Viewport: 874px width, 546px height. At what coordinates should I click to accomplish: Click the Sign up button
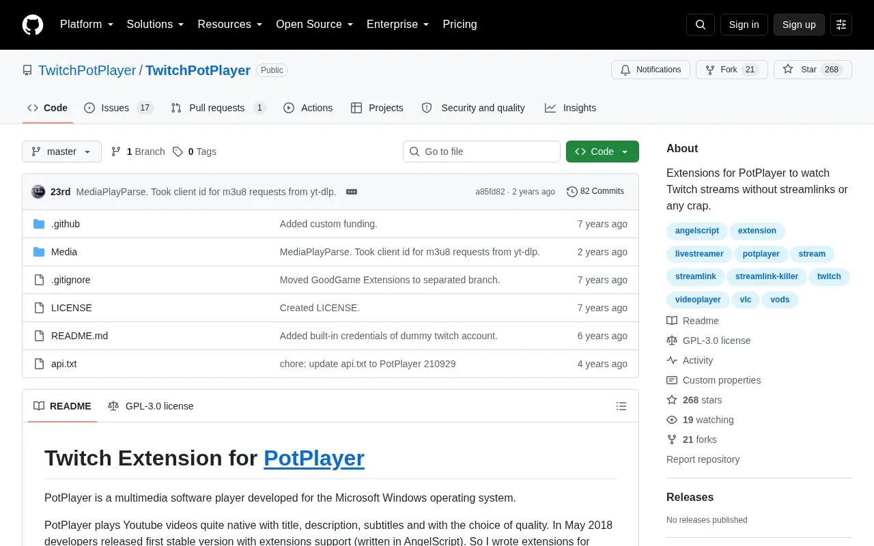point(799,25)
